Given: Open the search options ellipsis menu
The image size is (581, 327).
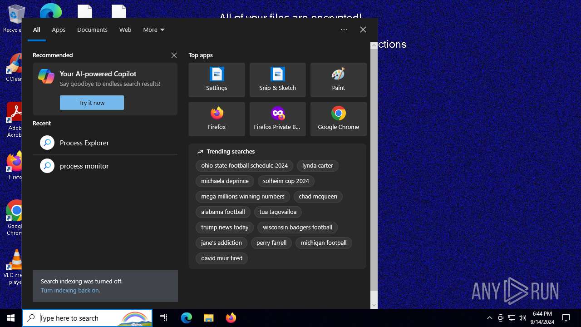Looking at the screenshot, I should click(344, 30).
